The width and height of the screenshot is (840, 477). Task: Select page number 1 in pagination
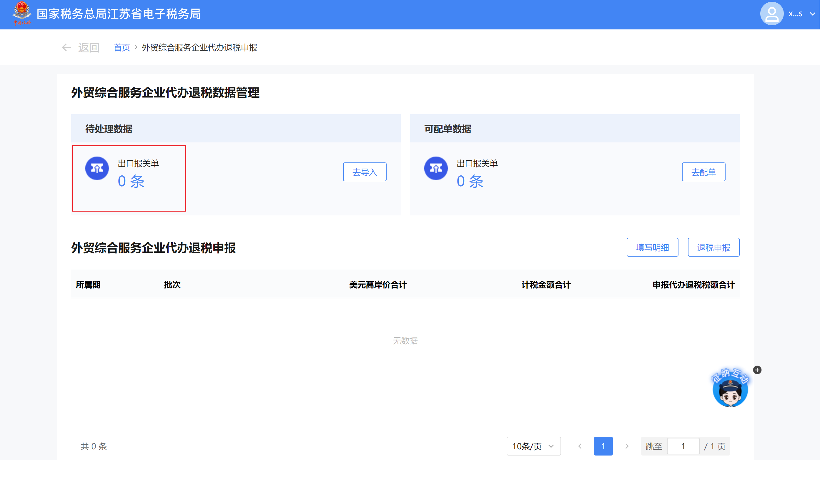pyautogui.click(x=603, y=446)
